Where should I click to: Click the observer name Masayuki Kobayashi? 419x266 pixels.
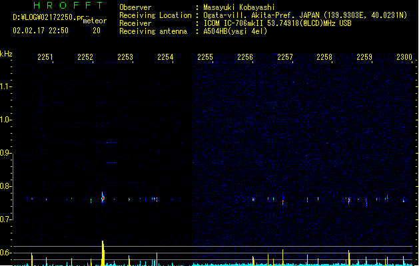[x=239, y=7]
